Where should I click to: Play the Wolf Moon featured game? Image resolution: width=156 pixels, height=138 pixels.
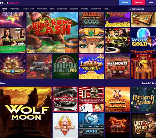pyautogui.click(x=26, y=112)
